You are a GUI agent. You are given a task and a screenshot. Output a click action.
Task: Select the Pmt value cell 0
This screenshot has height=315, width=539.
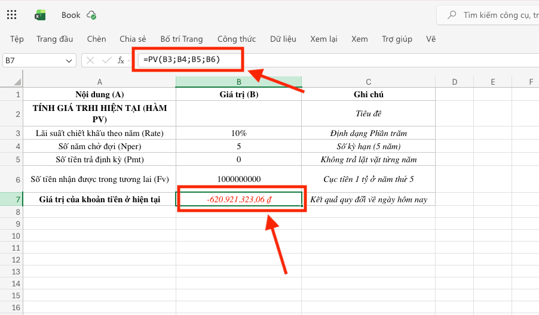[x=238, y=159]
